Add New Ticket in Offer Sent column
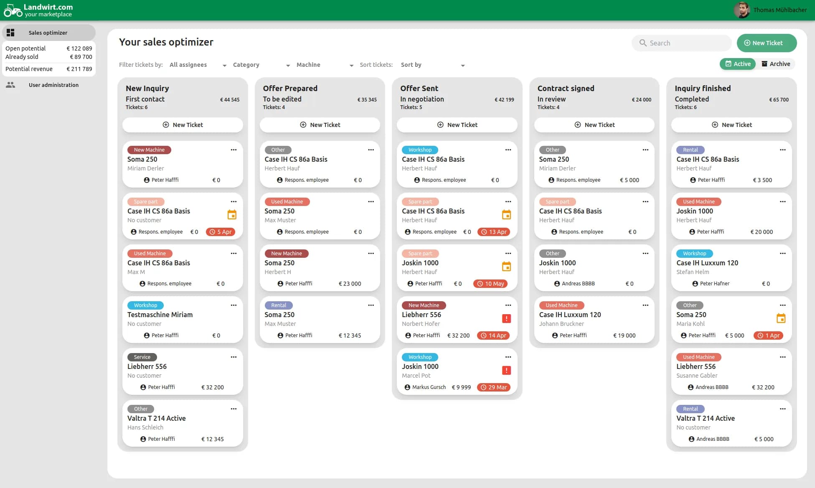The height and width of the screenshot is (488, 815). [x=457, y=125]
